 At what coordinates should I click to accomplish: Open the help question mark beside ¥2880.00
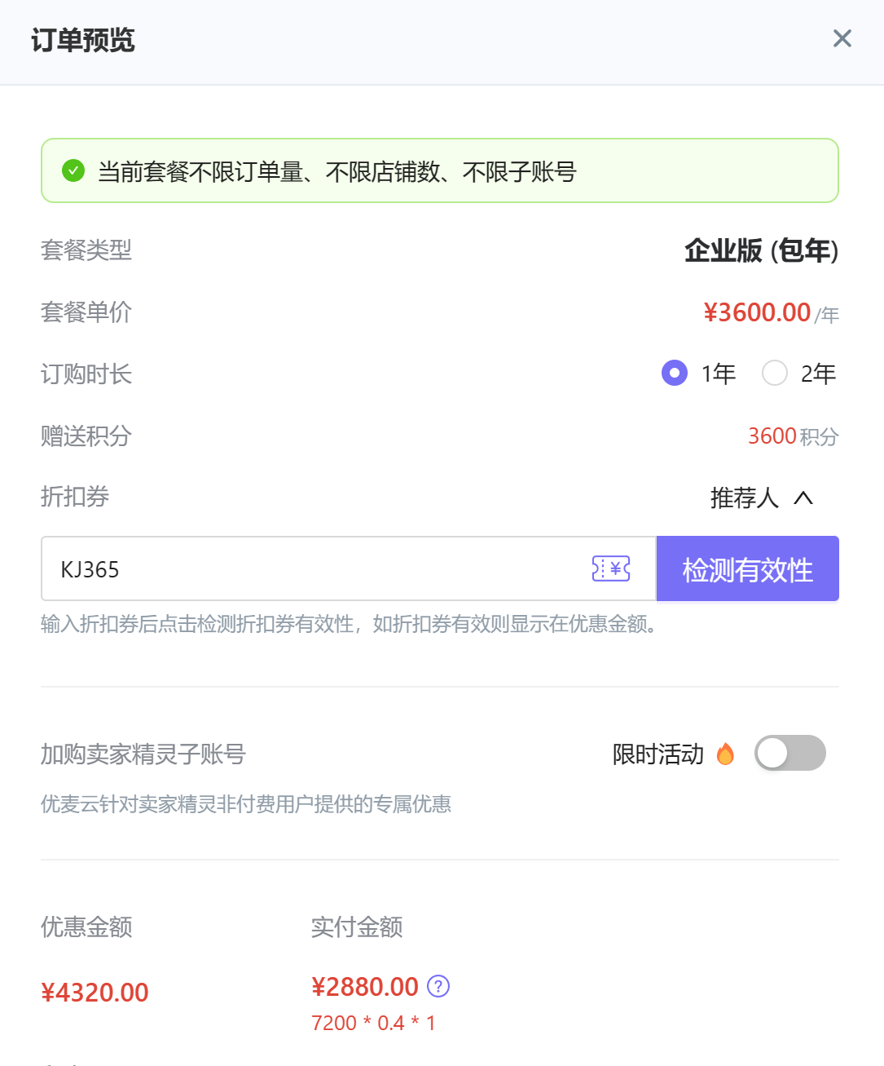click(x=438, y=986)
